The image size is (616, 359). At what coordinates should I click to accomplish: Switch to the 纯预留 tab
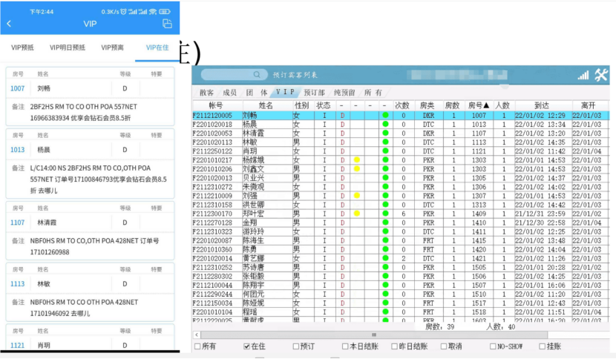[x=344, y=93]
